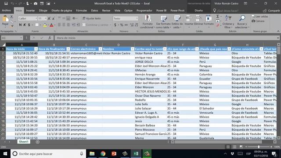Switch to the Datos tab

pos(94,11)
